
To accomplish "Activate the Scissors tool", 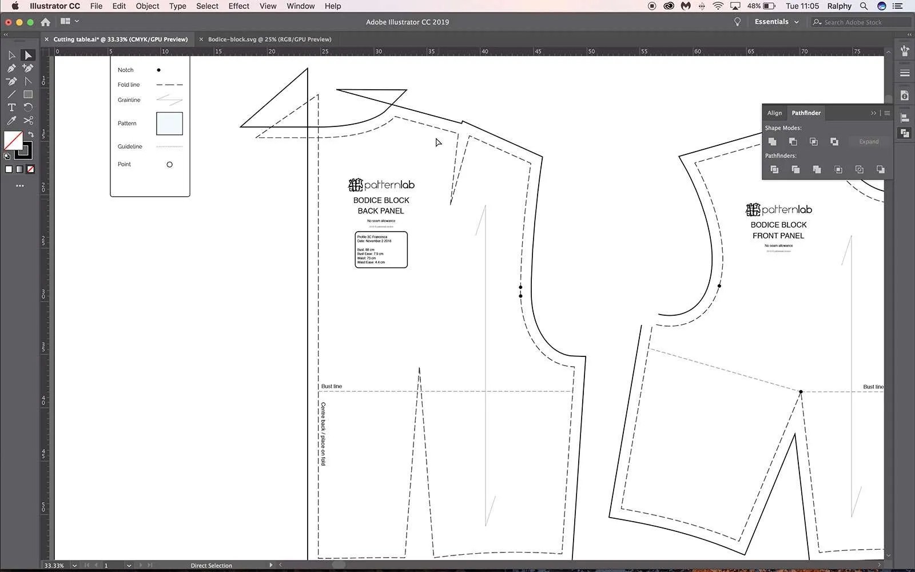I will coord(27,120).
